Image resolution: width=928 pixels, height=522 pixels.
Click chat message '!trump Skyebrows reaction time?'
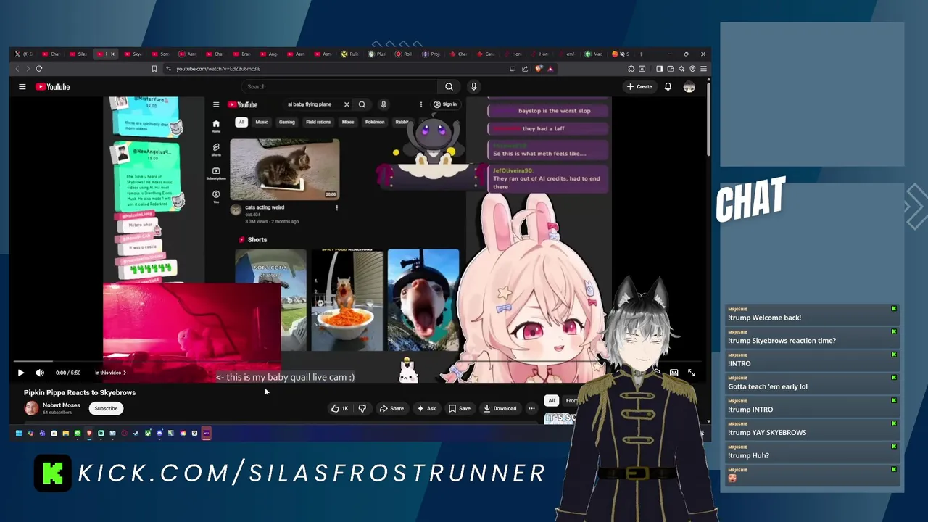tap(782, 341)
